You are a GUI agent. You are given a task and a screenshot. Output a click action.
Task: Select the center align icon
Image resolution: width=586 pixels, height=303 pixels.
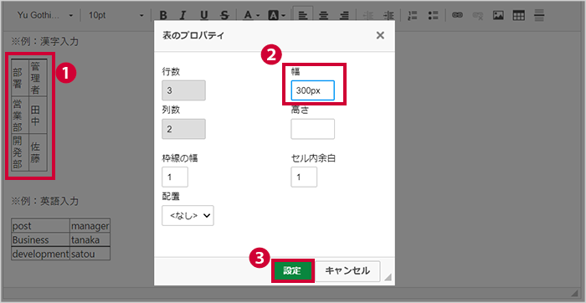323,15
